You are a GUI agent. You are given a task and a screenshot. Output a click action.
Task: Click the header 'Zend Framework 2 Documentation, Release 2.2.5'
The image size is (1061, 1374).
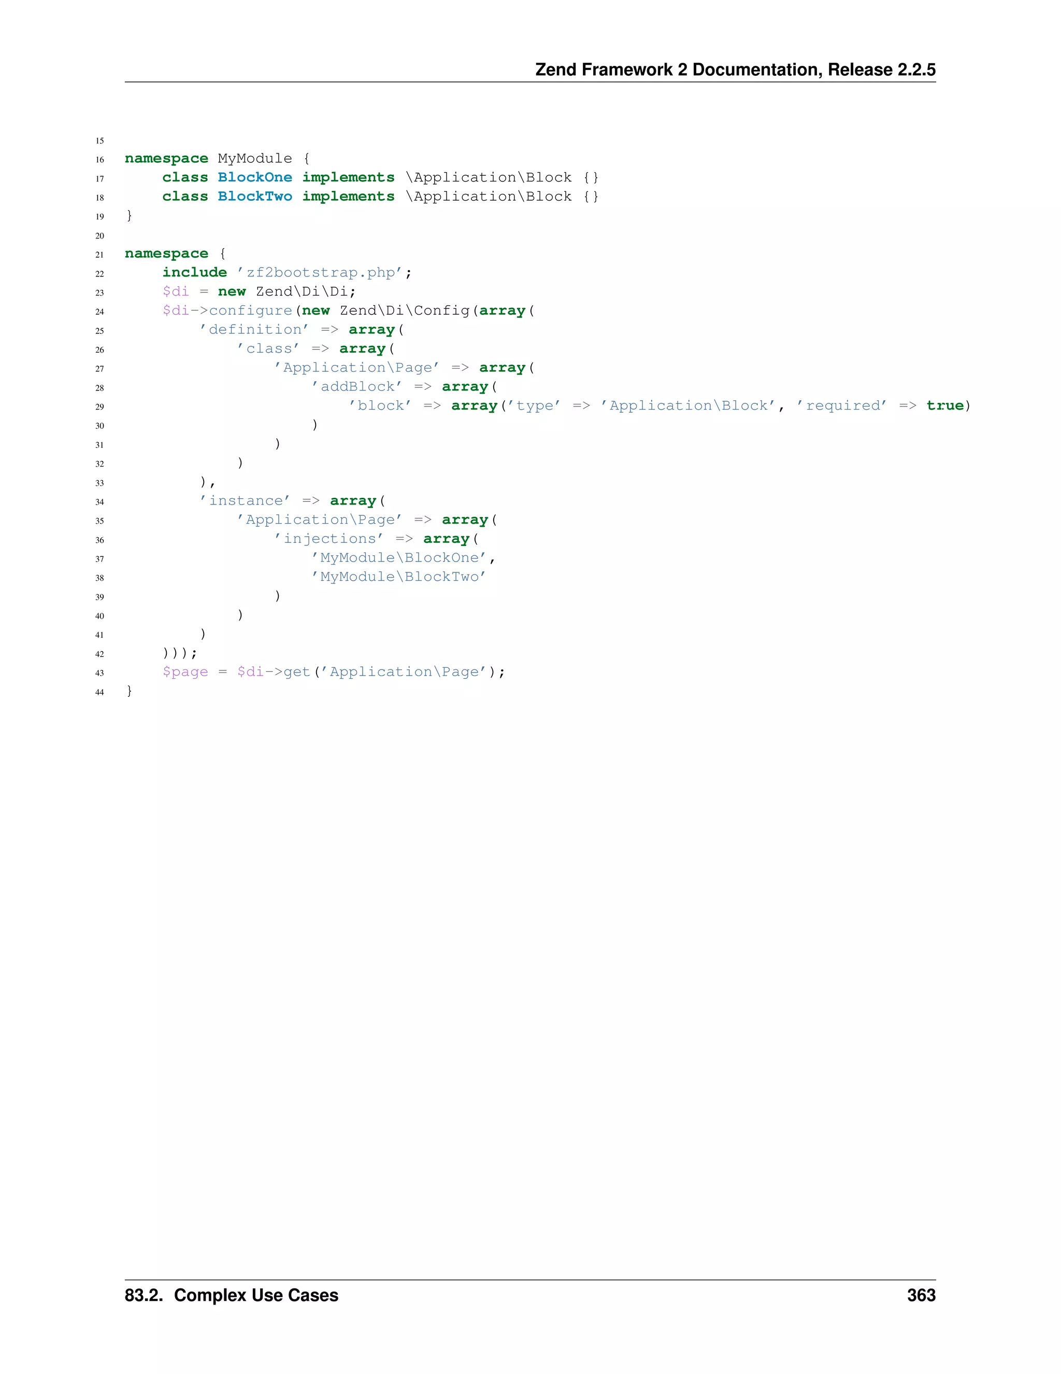[x=736, y=69]
